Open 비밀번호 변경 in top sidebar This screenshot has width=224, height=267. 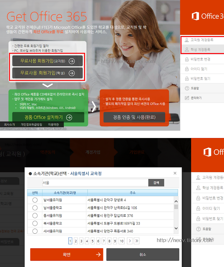(202, 59)
